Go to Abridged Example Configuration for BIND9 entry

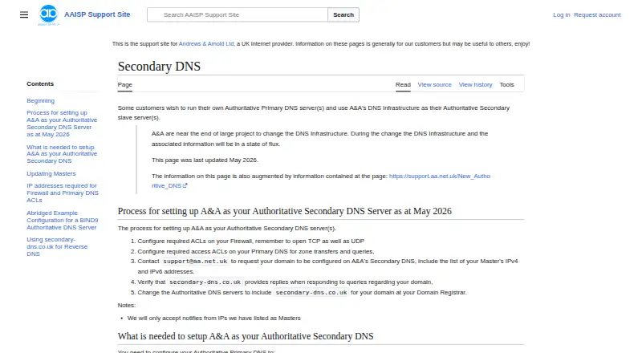tap(63, 221)
